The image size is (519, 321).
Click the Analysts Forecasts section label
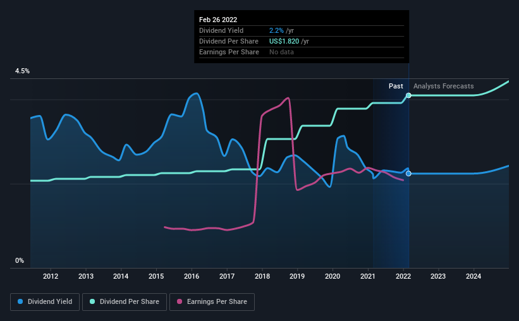coord(444,86)
